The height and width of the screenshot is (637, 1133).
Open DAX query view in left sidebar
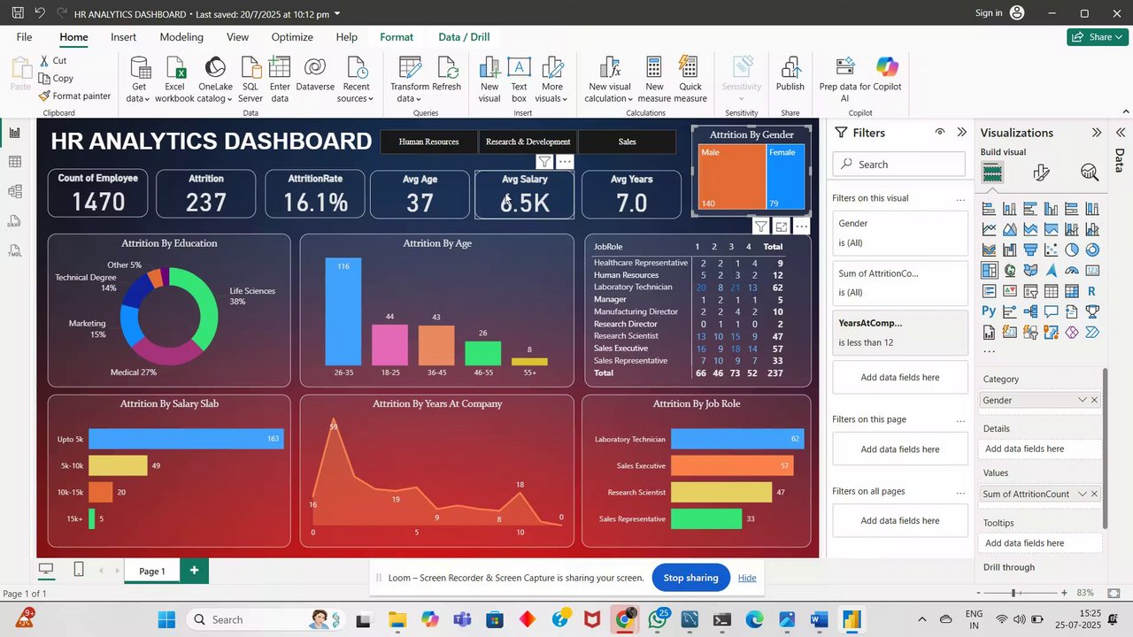click(x=15, y=221)
